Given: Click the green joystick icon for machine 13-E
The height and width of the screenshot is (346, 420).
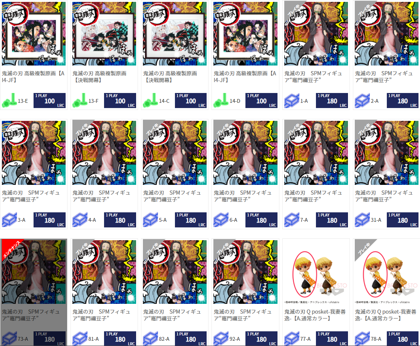Looking at the screenshot, I should pos(9,100).
